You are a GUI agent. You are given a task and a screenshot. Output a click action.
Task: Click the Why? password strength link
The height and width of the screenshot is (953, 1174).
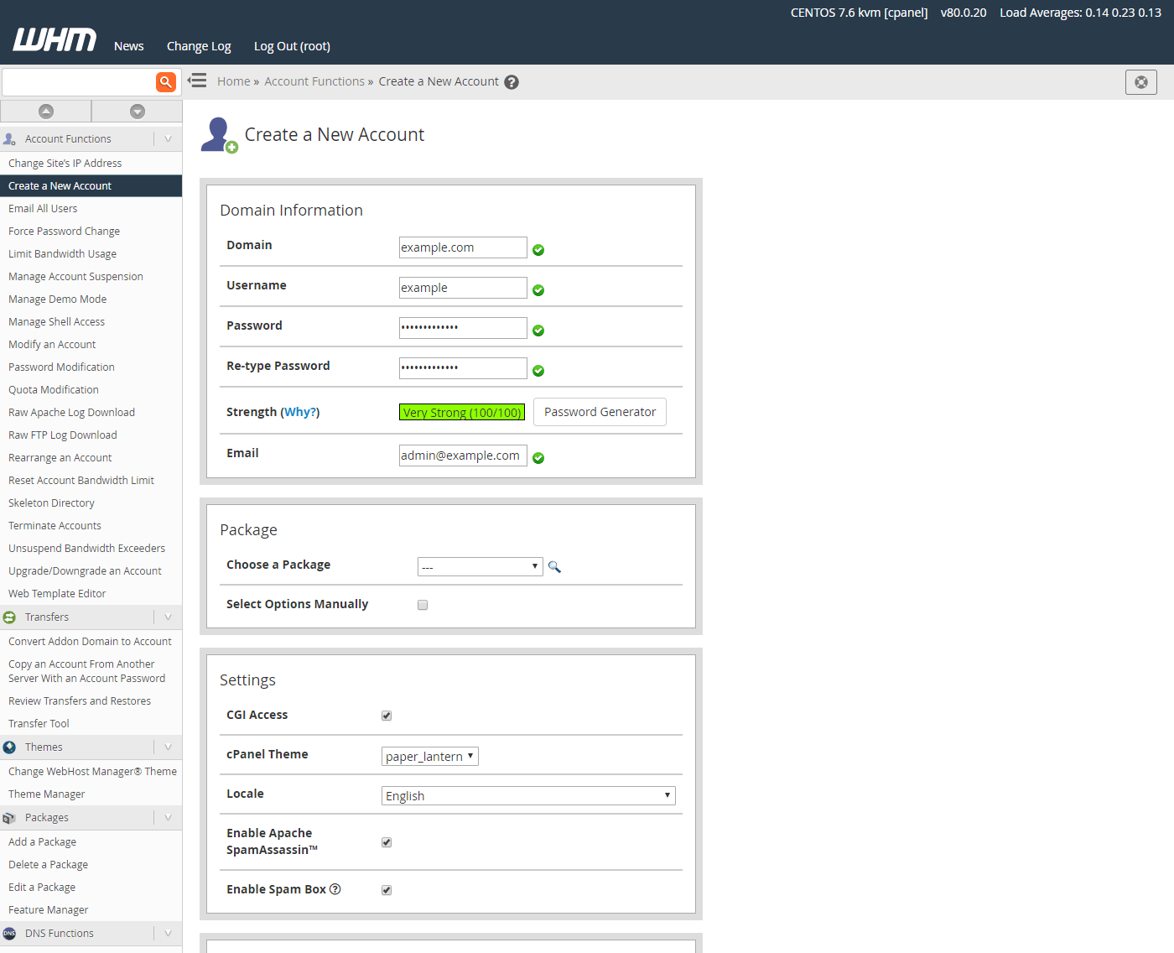[x=300, y=412]
